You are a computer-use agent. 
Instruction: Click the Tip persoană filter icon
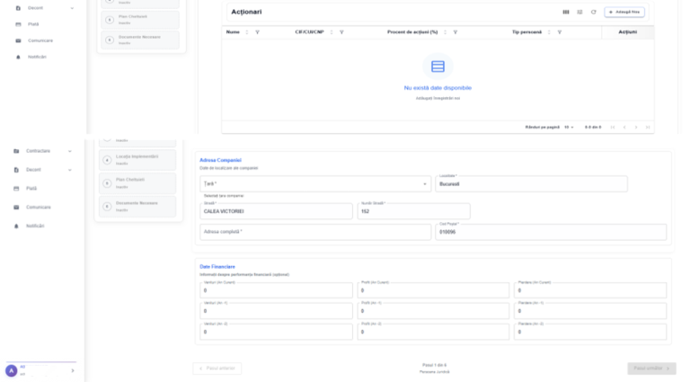point(560,32)
